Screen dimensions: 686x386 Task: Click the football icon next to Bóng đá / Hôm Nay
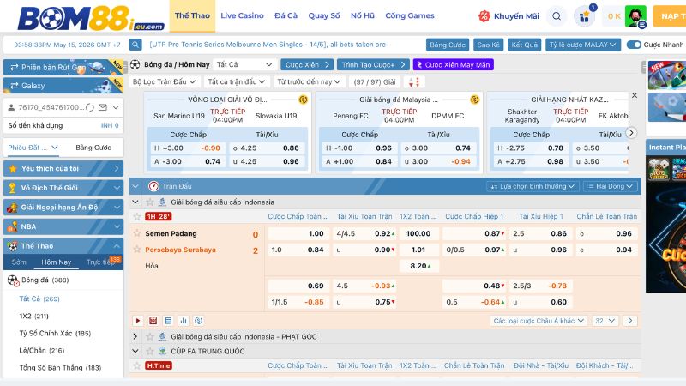(135, 65)
